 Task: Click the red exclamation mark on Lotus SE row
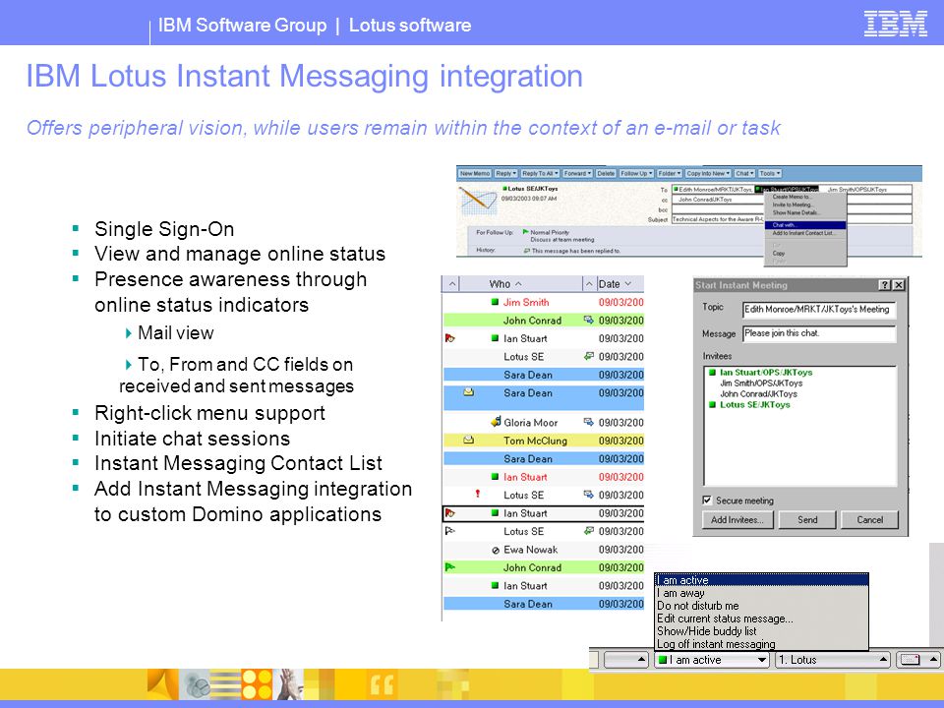point(478,495)
